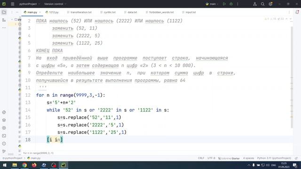Open the Git tool window
This screenshot has height=169, width=301.
(4, 151)
